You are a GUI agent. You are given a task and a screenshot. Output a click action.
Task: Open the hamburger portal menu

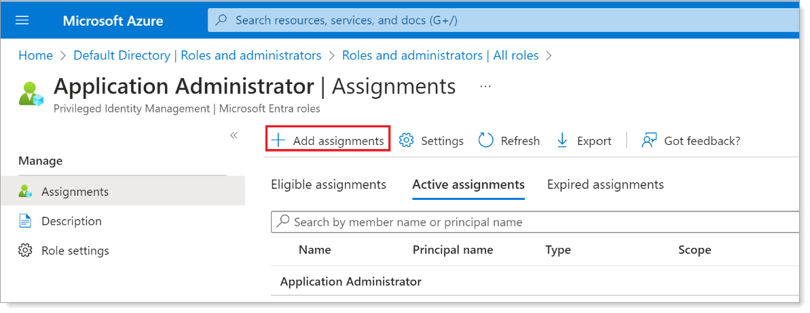(22, 20)
